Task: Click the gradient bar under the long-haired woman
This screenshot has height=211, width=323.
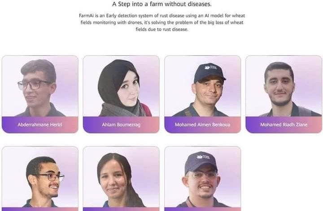Action: [x=121, y=209]
